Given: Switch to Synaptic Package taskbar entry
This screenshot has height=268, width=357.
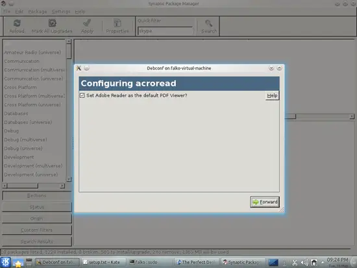Looking at the screenshot, I should (x=243, y=262).
